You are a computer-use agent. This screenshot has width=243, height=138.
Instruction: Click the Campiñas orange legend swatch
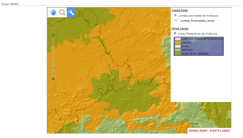pos(177,42)
